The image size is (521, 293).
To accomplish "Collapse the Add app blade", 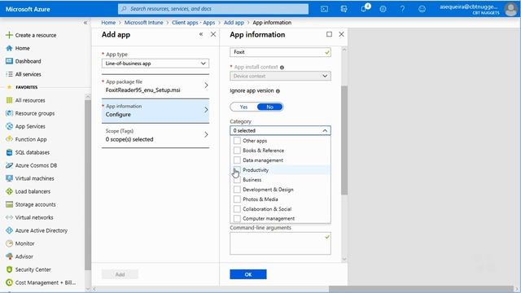I will [x=201, y=34].
